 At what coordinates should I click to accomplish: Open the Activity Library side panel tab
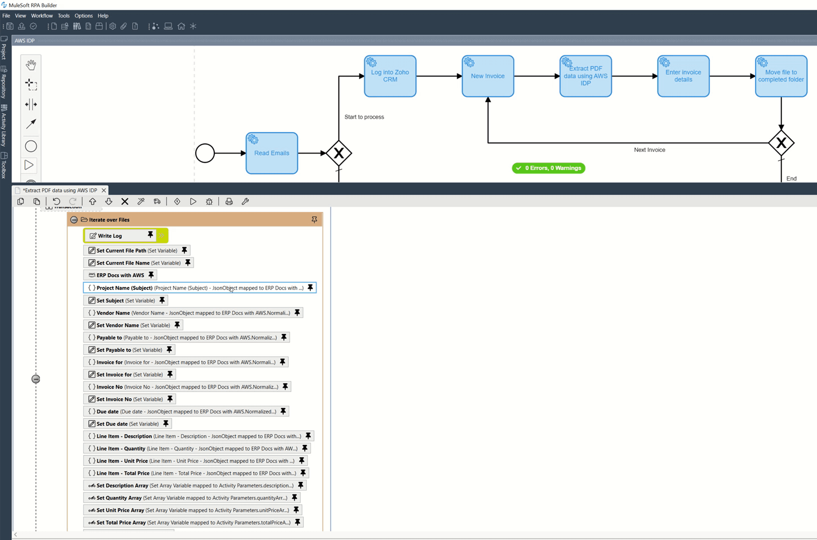coord(4,125)
